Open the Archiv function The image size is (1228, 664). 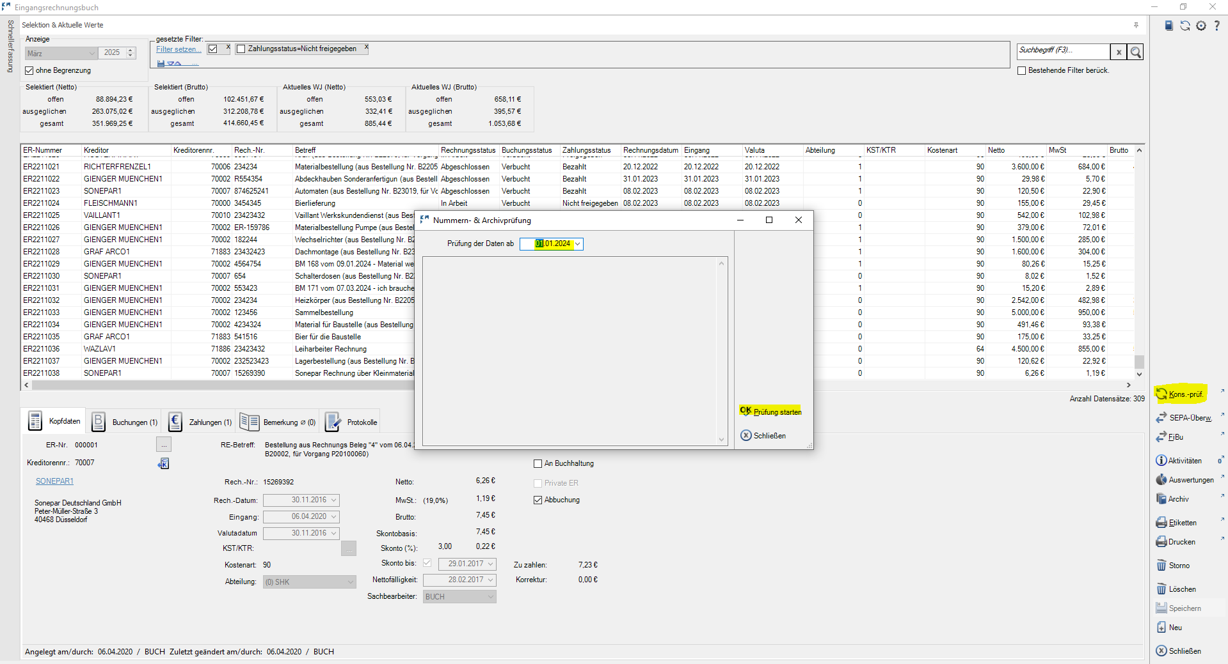(1172, 498)
